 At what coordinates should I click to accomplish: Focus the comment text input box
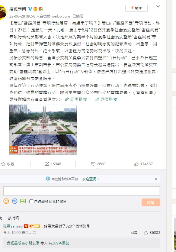pyautogui.click(x=82, y=191)
